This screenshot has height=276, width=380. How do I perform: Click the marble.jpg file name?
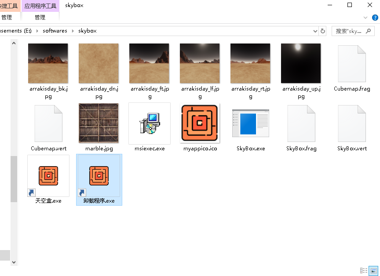coord(99,149)
